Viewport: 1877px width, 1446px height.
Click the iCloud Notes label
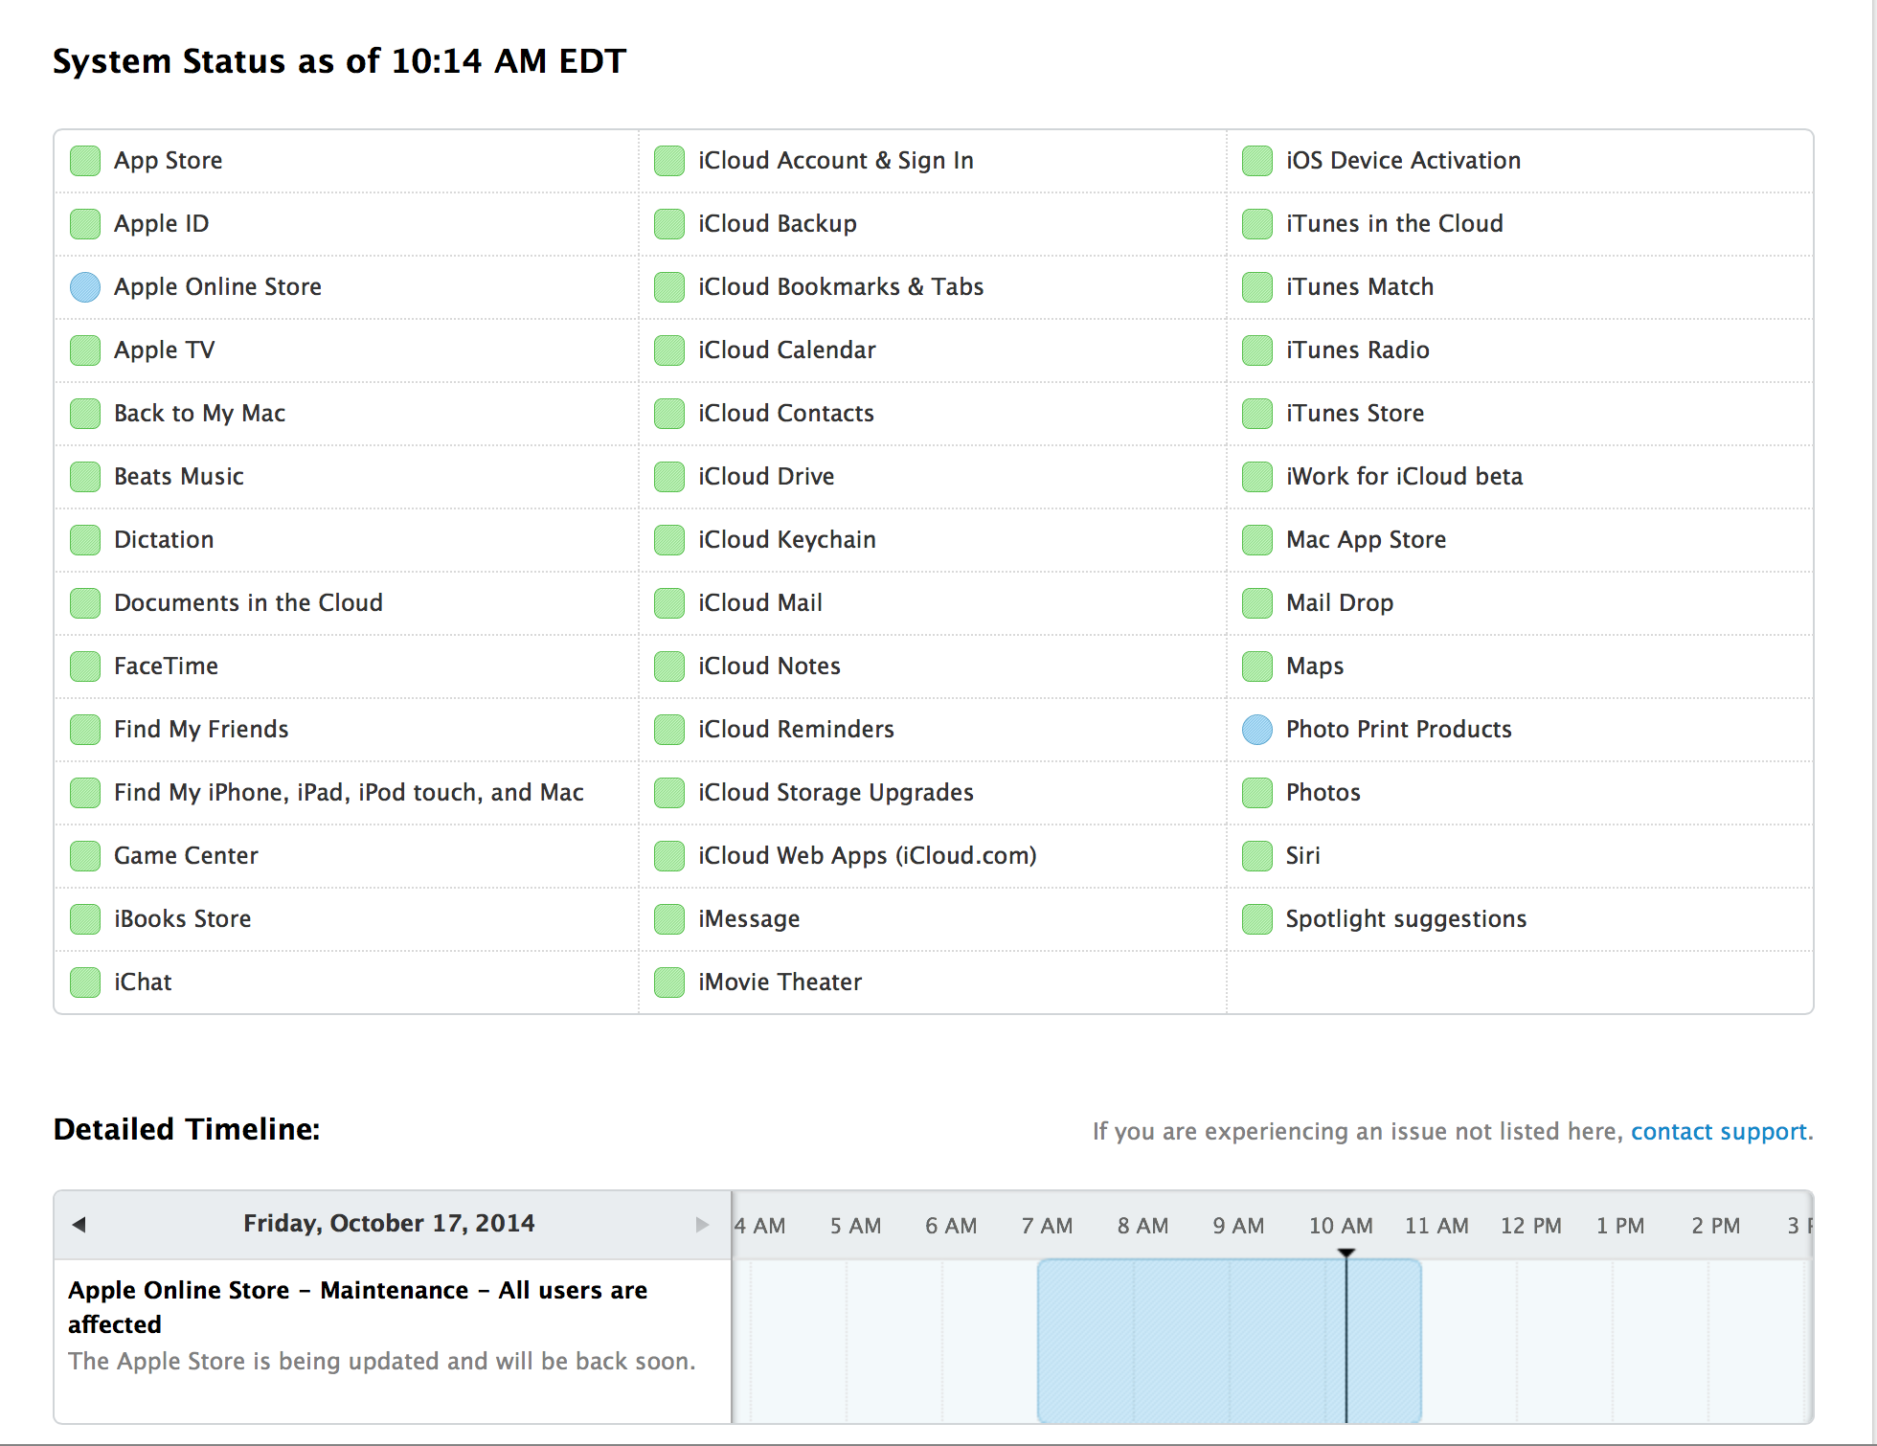click(x=769, y=667)
